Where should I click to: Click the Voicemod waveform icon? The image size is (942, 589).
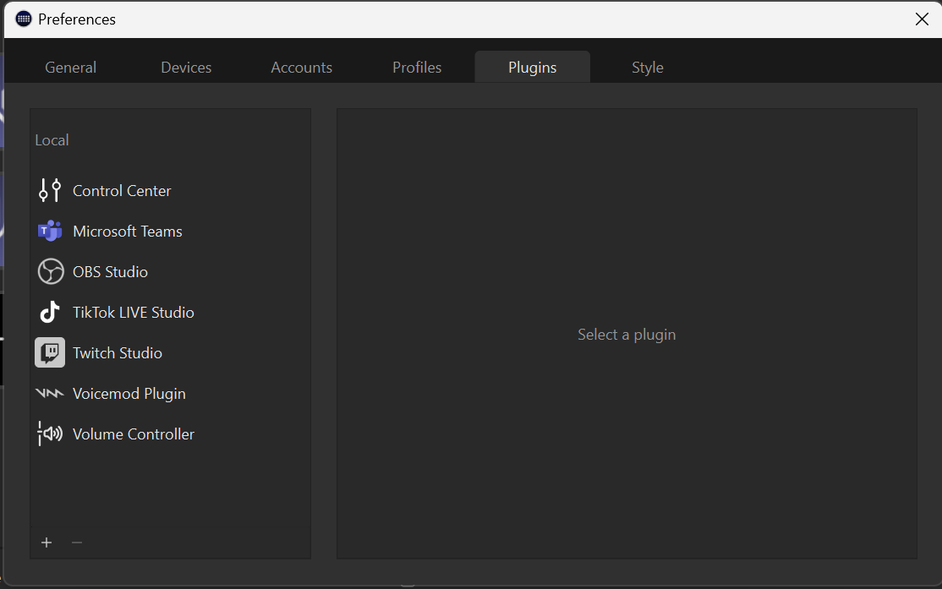[50, 394]
